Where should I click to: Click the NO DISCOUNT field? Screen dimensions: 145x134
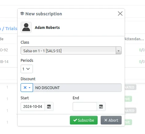coord(77,88)
